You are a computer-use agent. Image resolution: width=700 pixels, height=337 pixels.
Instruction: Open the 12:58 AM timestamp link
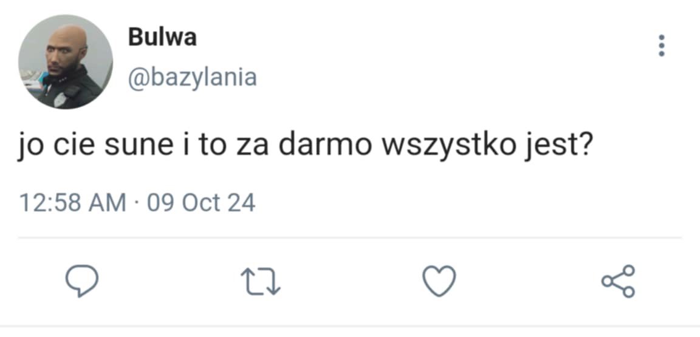click(73, 203)
